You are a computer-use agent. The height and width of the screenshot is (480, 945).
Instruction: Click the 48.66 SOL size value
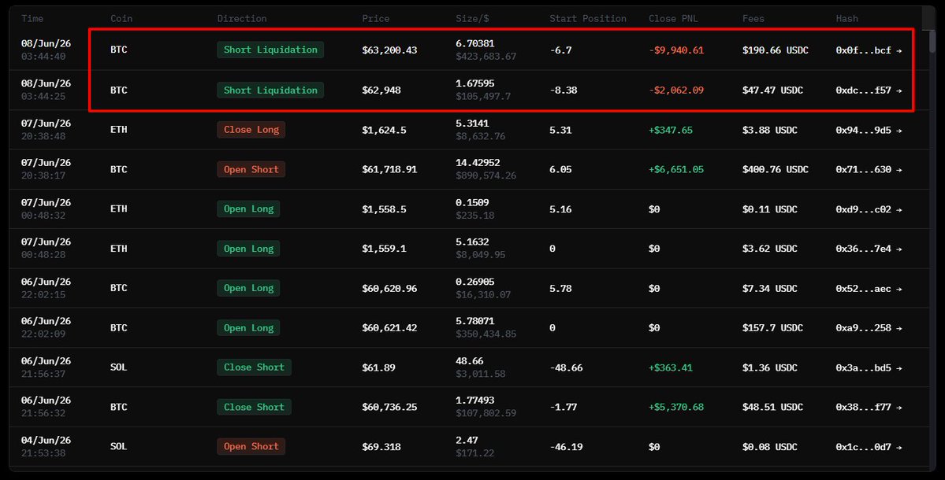470,361
